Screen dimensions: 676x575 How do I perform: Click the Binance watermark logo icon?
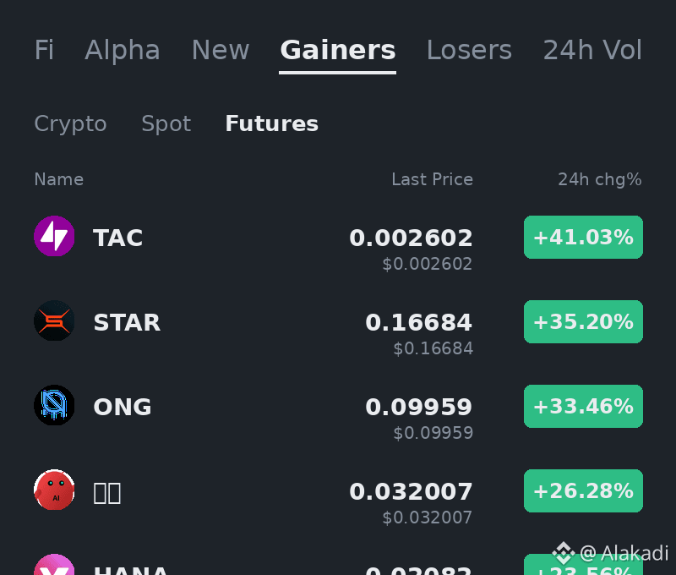[564, 553]
